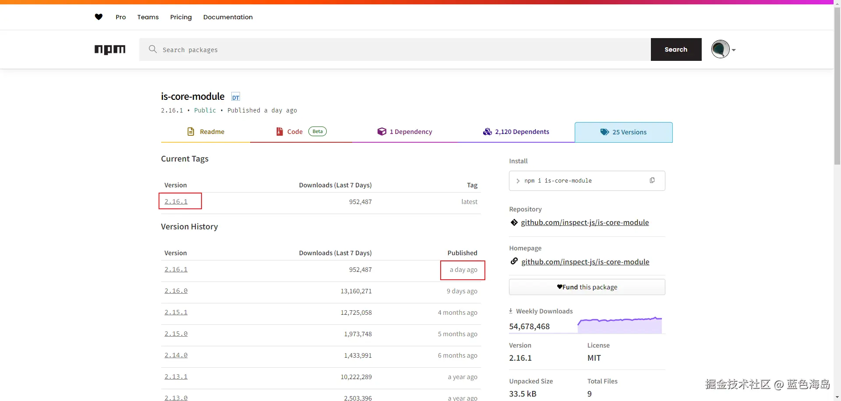
Task: Click the '4 months ago' published cell
Action: [x=458, y=313]
